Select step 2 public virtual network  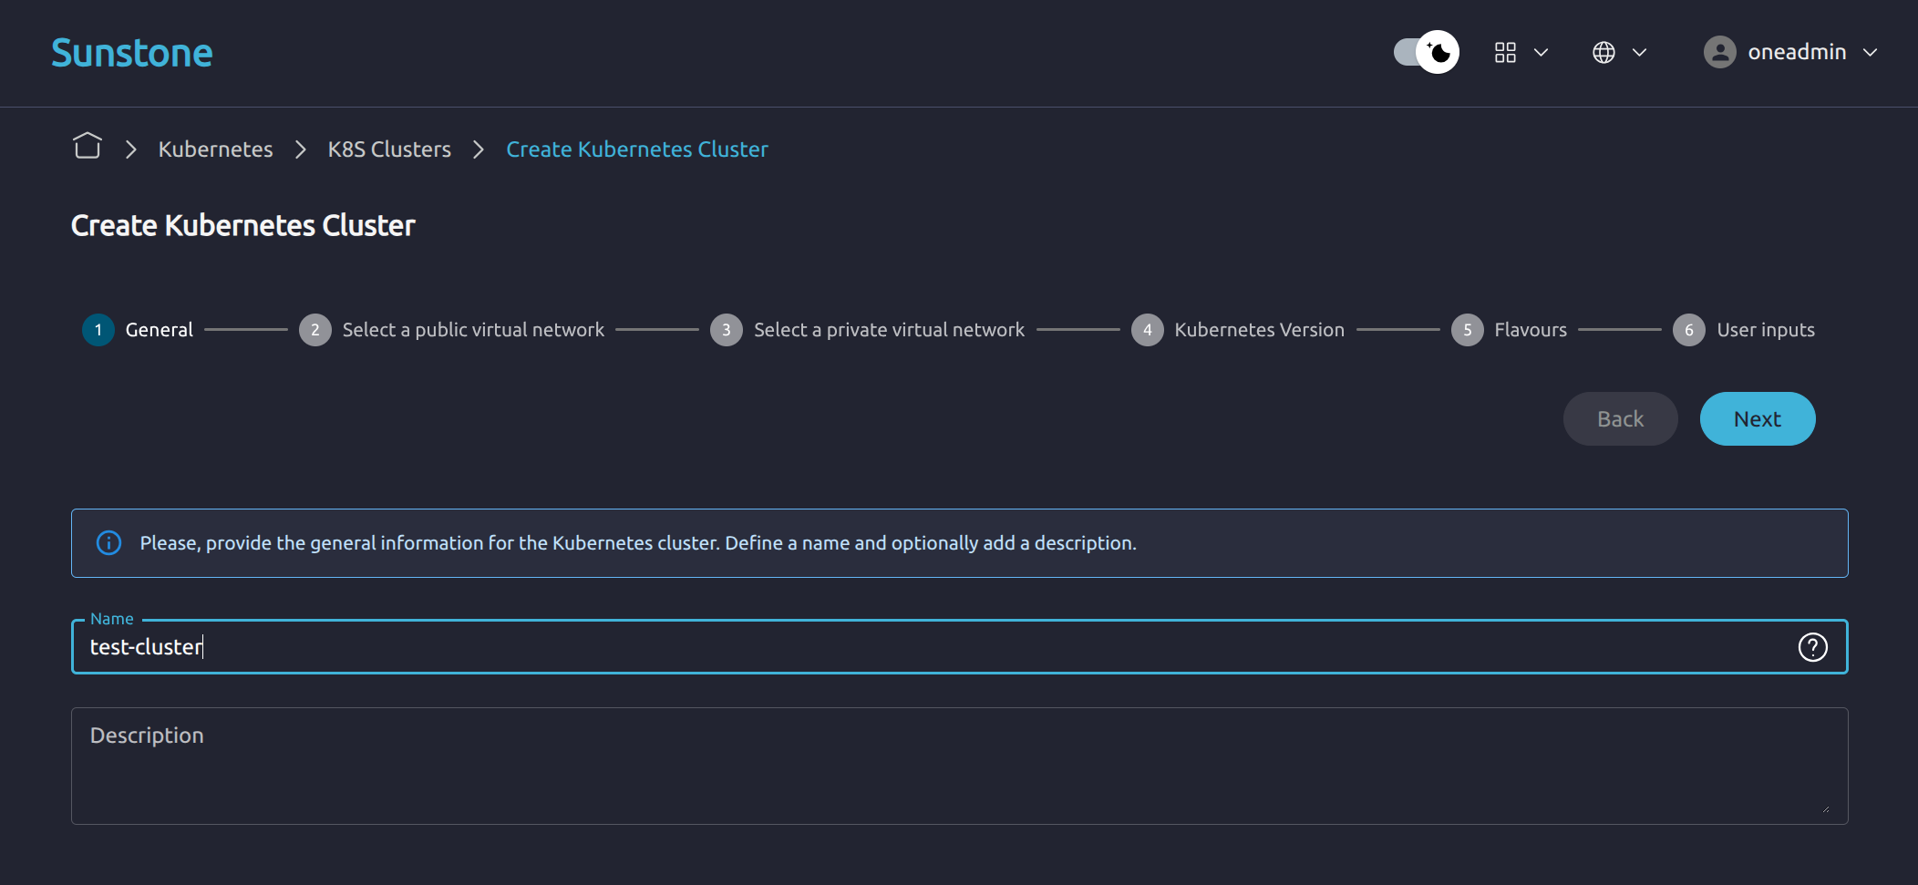[452, 330]
